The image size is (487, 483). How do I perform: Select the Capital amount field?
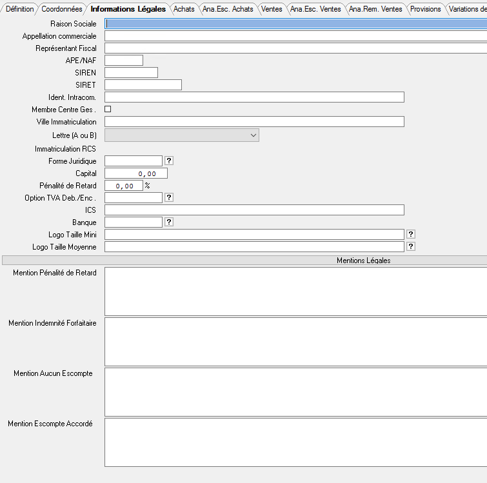(x=135, y=173)
